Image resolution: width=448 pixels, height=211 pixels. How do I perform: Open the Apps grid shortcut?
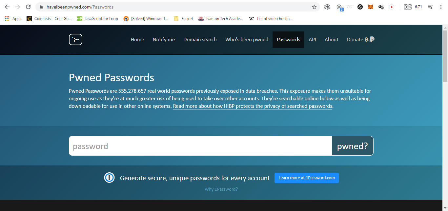click(x=13, y=19)
